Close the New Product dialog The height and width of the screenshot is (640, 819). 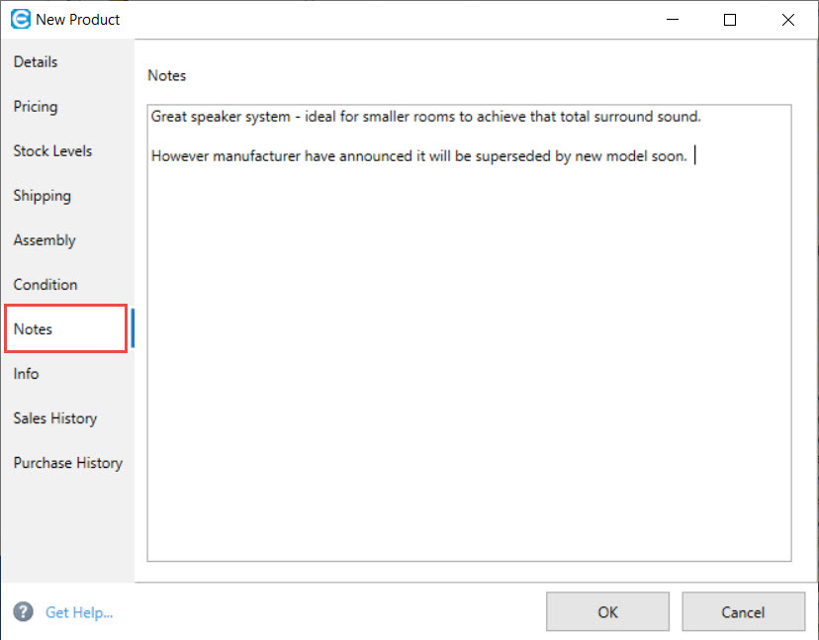pyautogui.click(x=787, y=20)
